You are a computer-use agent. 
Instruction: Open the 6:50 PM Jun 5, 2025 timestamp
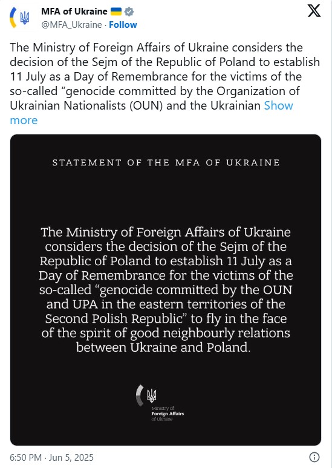pyautogui.click(x=51, y=457)
